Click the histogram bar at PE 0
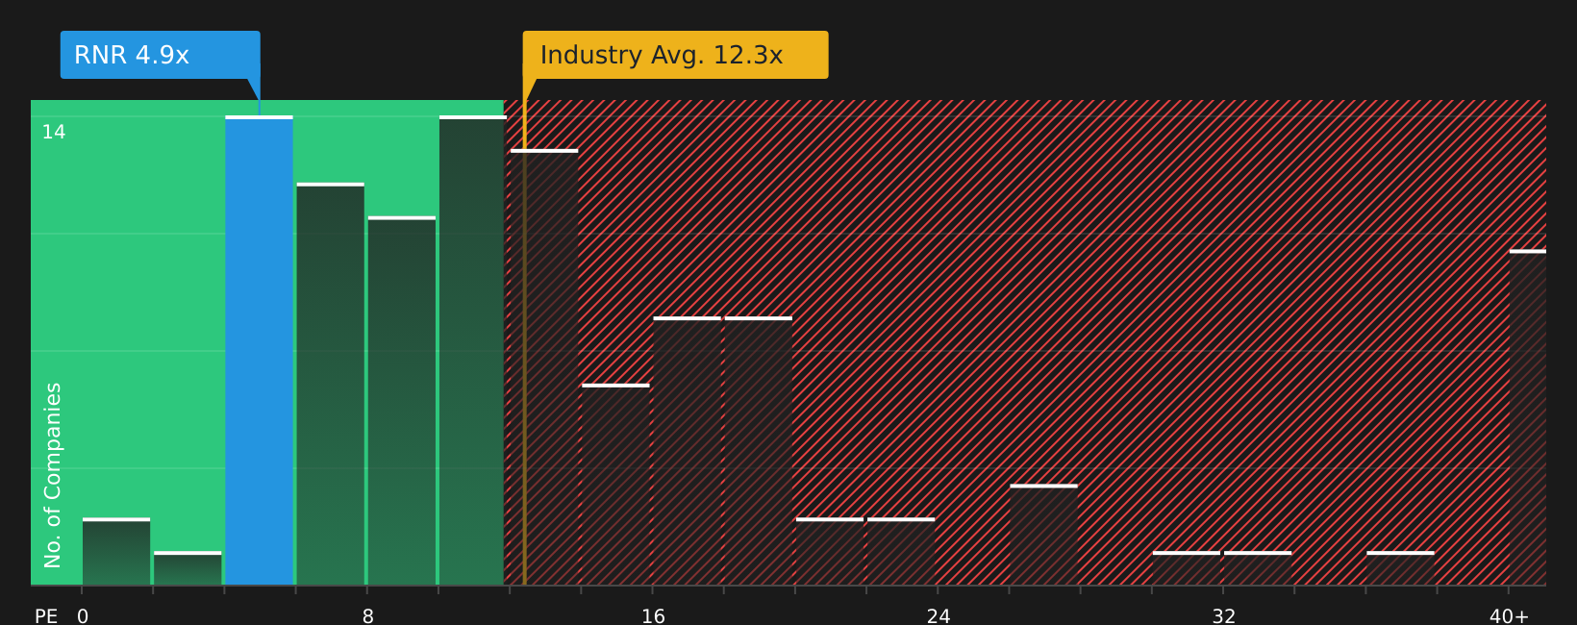The width and height of the screenshot is (1577, 625). 116,551
